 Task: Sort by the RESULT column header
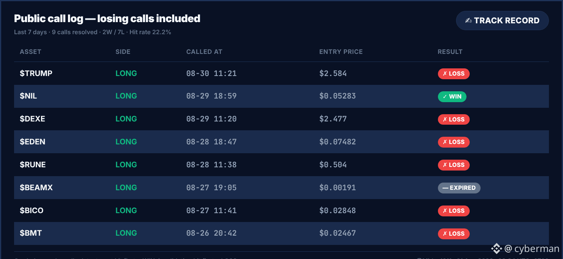click(450, 52)
